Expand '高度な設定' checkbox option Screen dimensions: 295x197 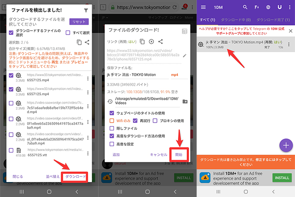[x=112, y=144]
